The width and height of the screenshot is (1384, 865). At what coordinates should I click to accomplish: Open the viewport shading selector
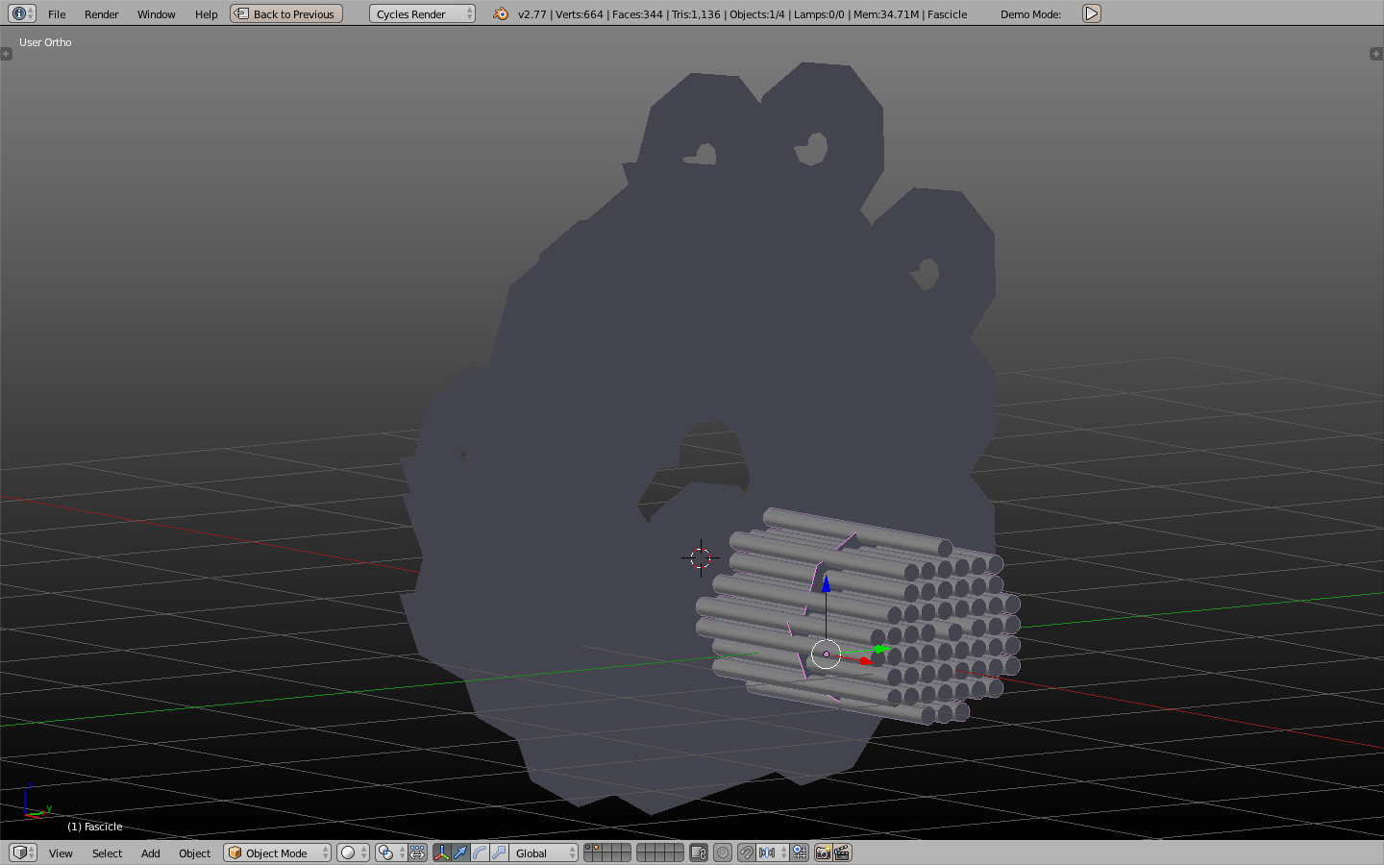click(x=353, y=853)
